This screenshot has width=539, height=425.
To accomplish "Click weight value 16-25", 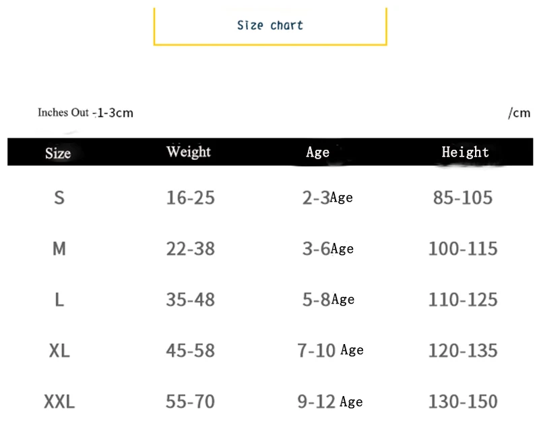I will (x=191, y=198).
